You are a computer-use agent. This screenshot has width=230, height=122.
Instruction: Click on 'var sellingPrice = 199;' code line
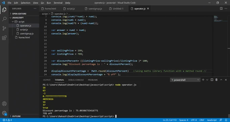click(x=67, y=50)
